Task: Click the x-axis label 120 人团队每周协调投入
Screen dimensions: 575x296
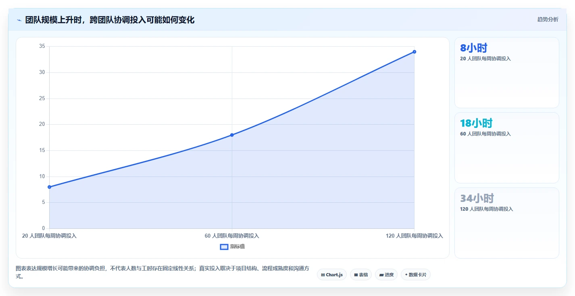Action: point(415,236)
